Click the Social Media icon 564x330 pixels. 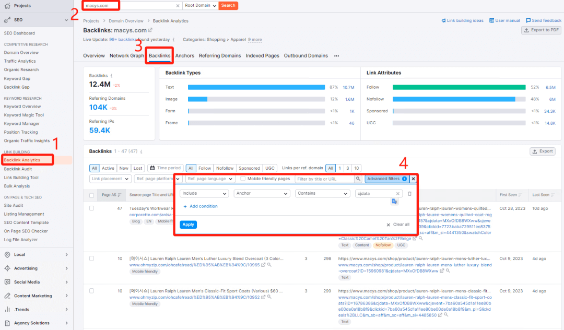pyautogui.click(x=7, y=282)
